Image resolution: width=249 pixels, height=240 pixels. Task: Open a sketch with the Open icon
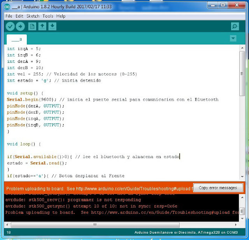tap(42, 26)
